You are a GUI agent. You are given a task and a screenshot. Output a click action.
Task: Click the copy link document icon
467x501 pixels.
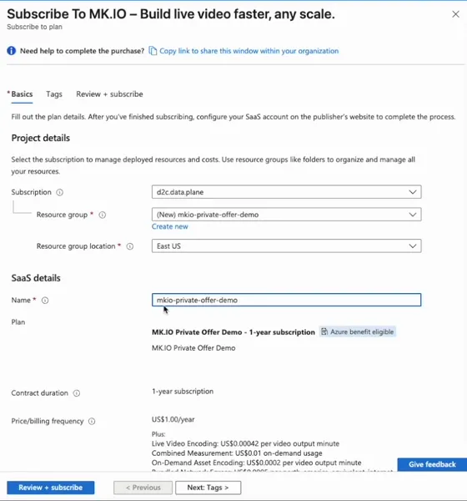(x=153, y=51)
